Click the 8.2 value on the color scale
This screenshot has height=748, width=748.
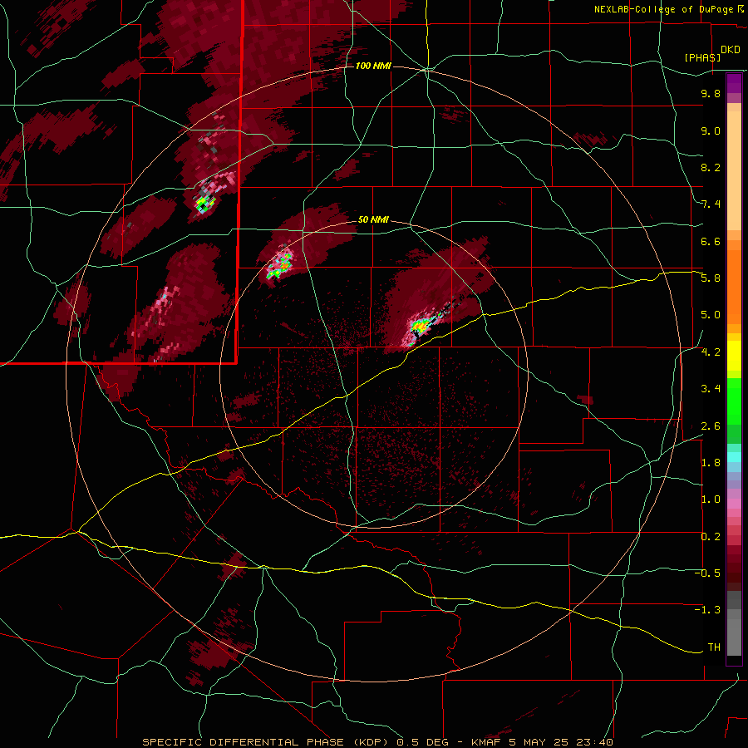point(711,167)
